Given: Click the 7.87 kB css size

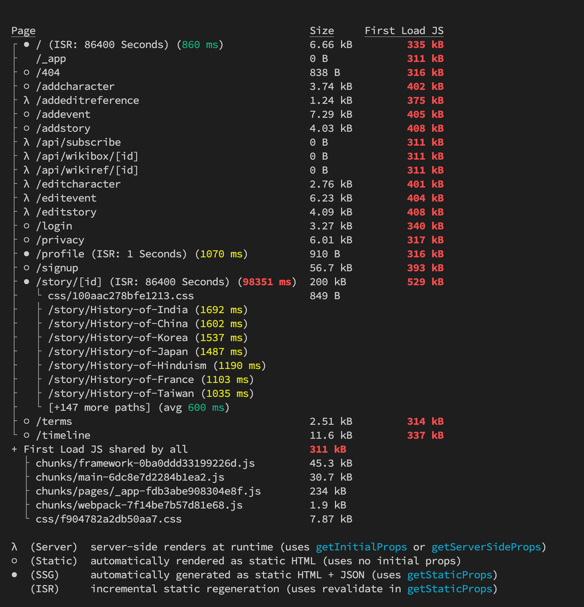Looking at the screenshot, I should 331,519.
